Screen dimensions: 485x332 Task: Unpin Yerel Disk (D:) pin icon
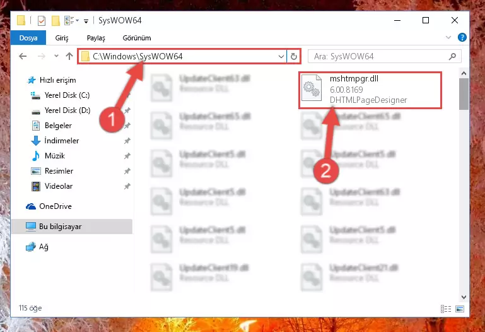pyautogui.click(x=127, y=110)
